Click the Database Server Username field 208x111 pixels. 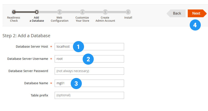[68, 59]
